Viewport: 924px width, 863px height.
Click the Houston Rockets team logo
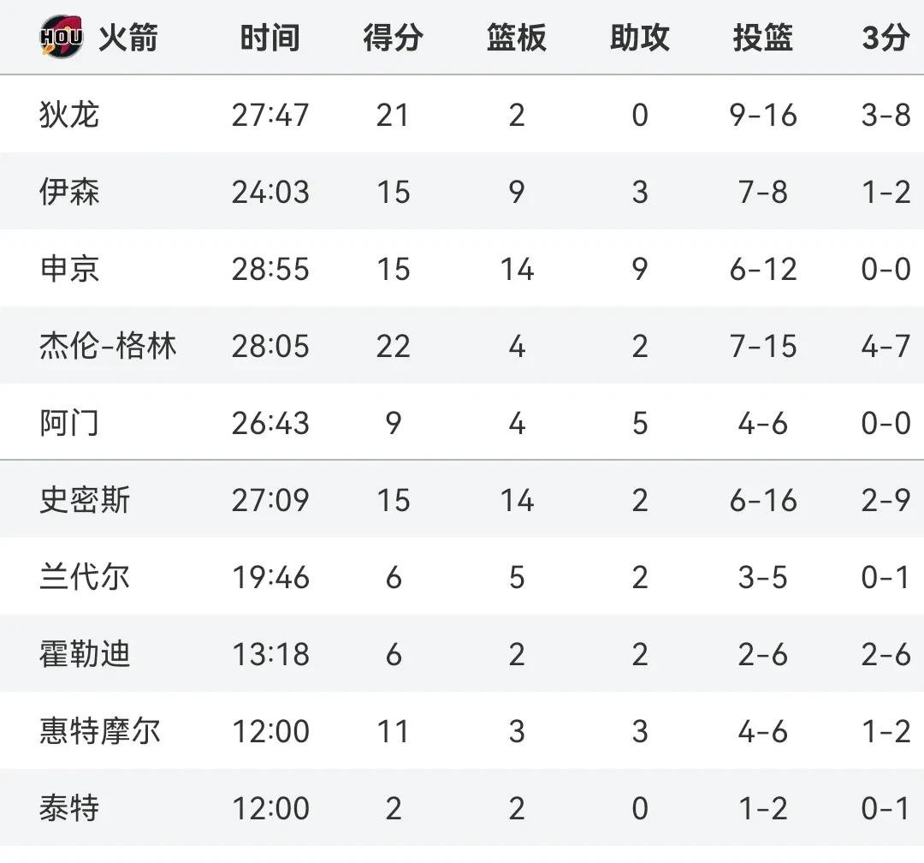(61, 38)
